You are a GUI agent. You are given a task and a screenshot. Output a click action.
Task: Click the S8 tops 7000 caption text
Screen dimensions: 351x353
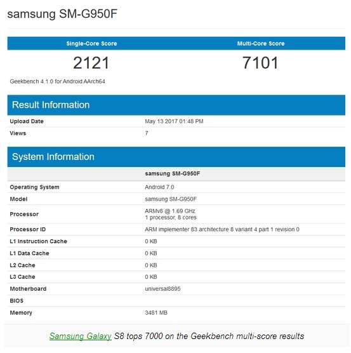coord(209,336)
